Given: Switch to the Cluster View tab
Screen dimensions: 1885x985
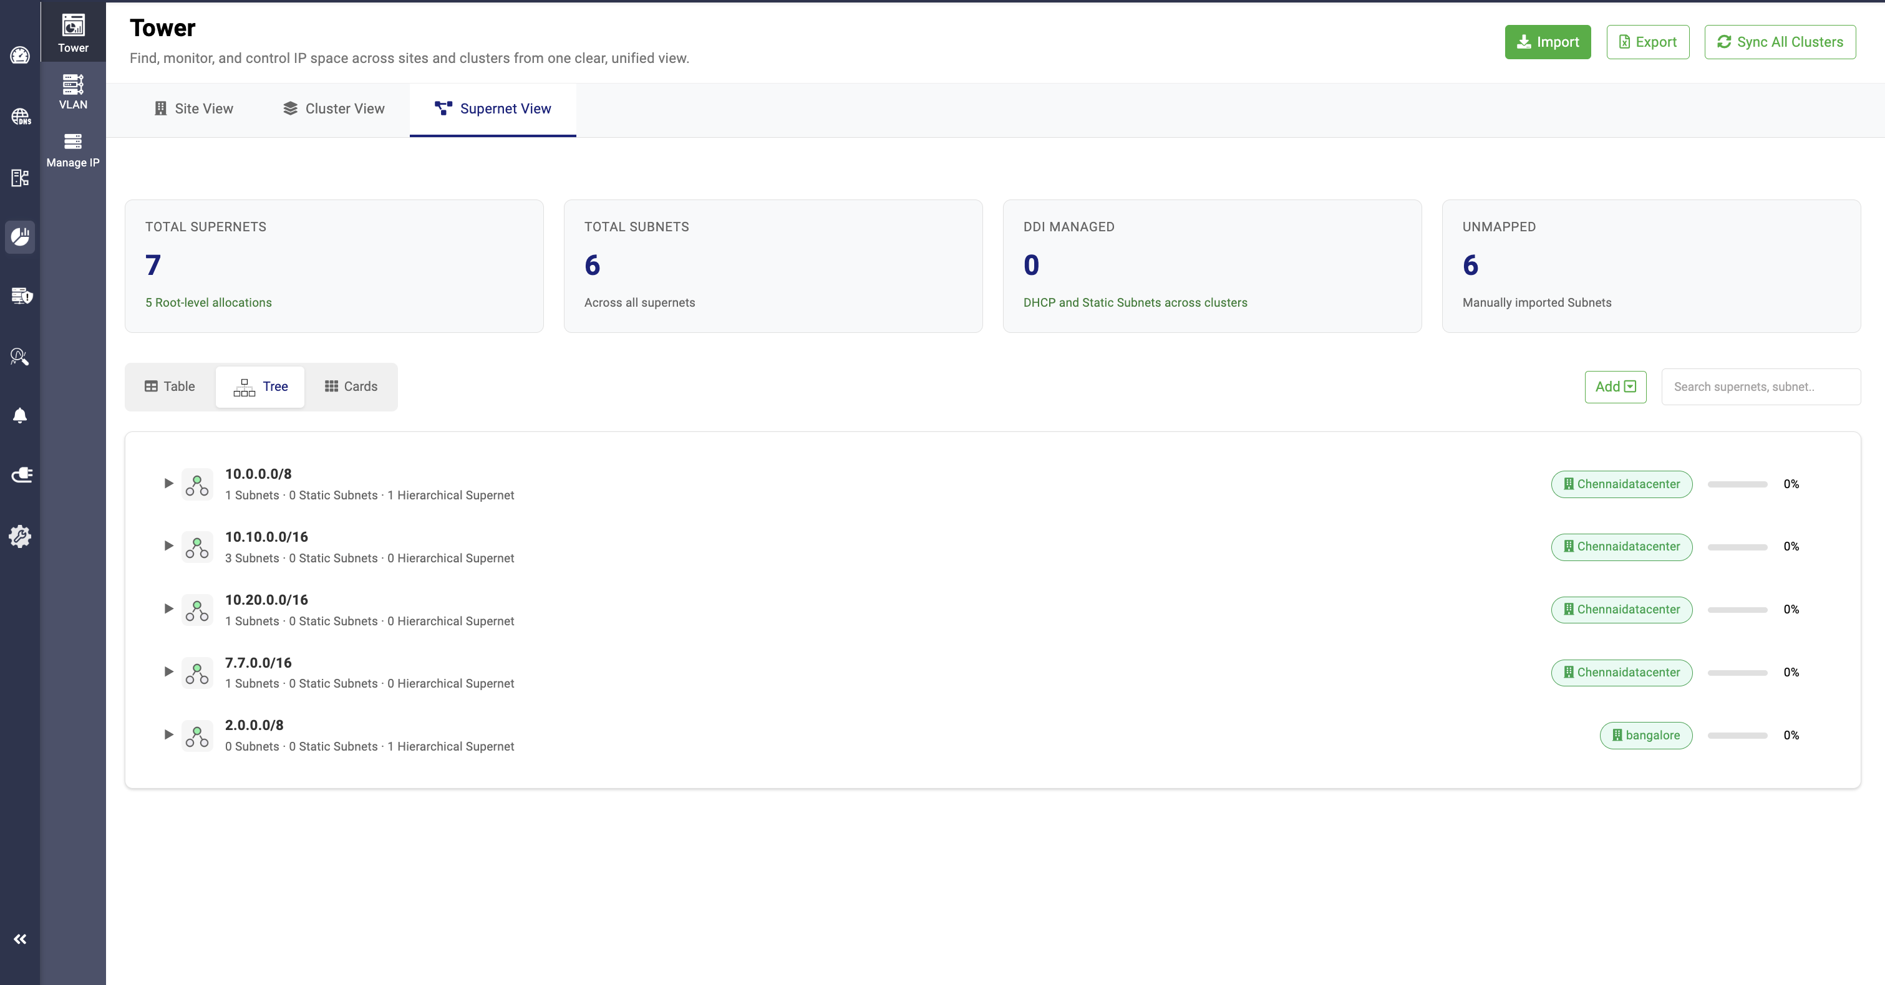Looking at the screenshot, I should pyautogui.click(x=334, y=108).
